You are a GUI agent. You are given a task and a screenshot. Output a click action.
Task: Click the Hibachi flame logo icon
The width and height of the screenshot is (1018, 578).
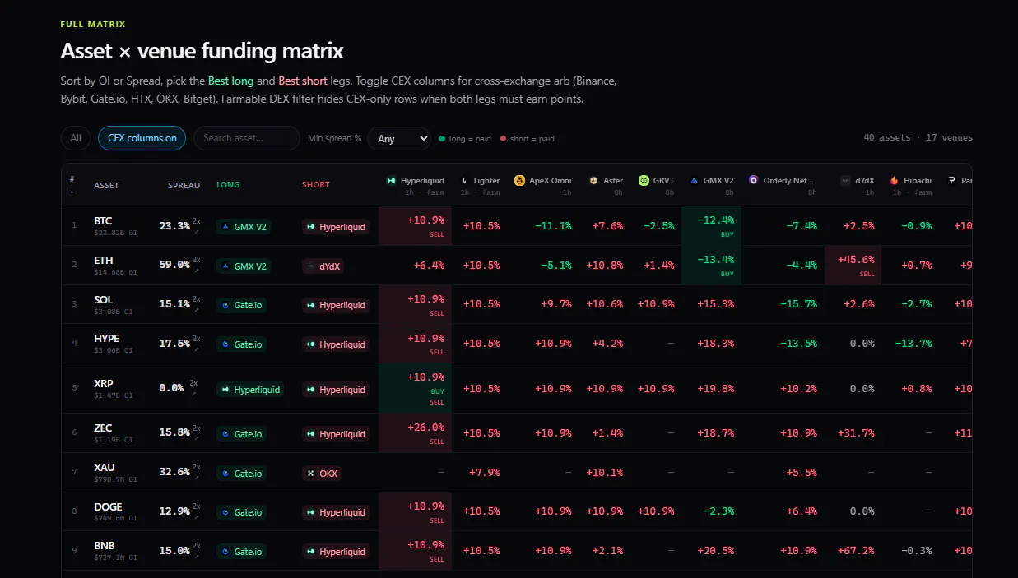(x=894, y=180)
